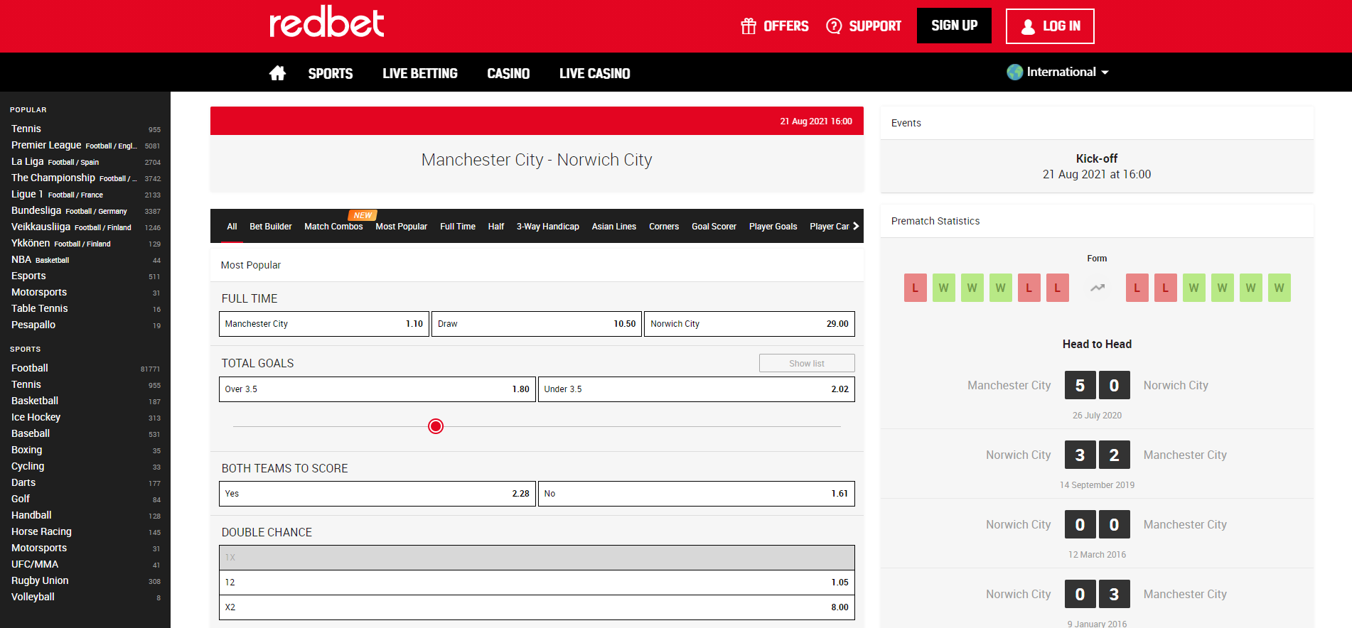Screen dimensions: 1352x628
Task: Select the All markets tab
Action: point(232,227)
